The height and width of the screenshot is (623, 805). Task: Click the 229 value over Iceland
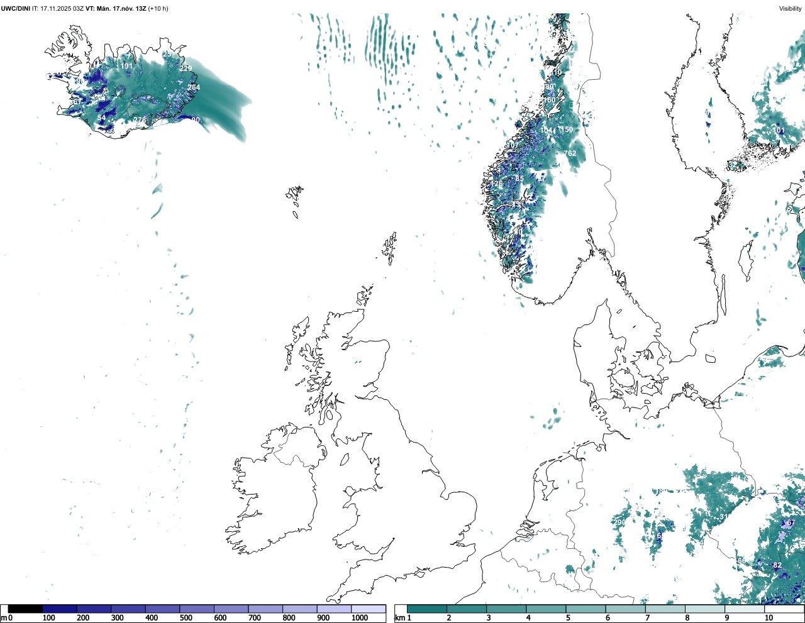click(186, 69)
